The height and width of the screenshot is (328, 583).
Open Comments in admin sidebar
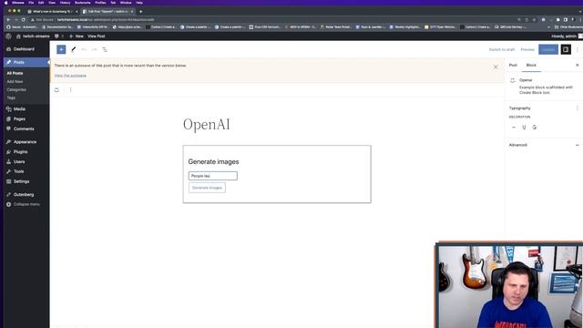pos(24,128)
